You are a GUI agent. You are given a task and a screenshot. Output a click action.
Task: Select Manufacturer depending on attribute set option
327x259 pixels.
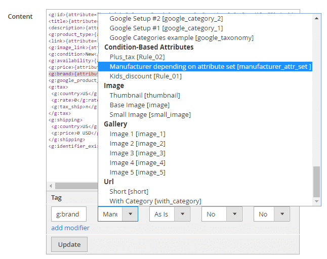click(x=210, y=67)
